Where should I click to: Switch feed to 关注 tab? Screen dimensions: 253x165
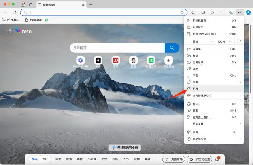45,159
